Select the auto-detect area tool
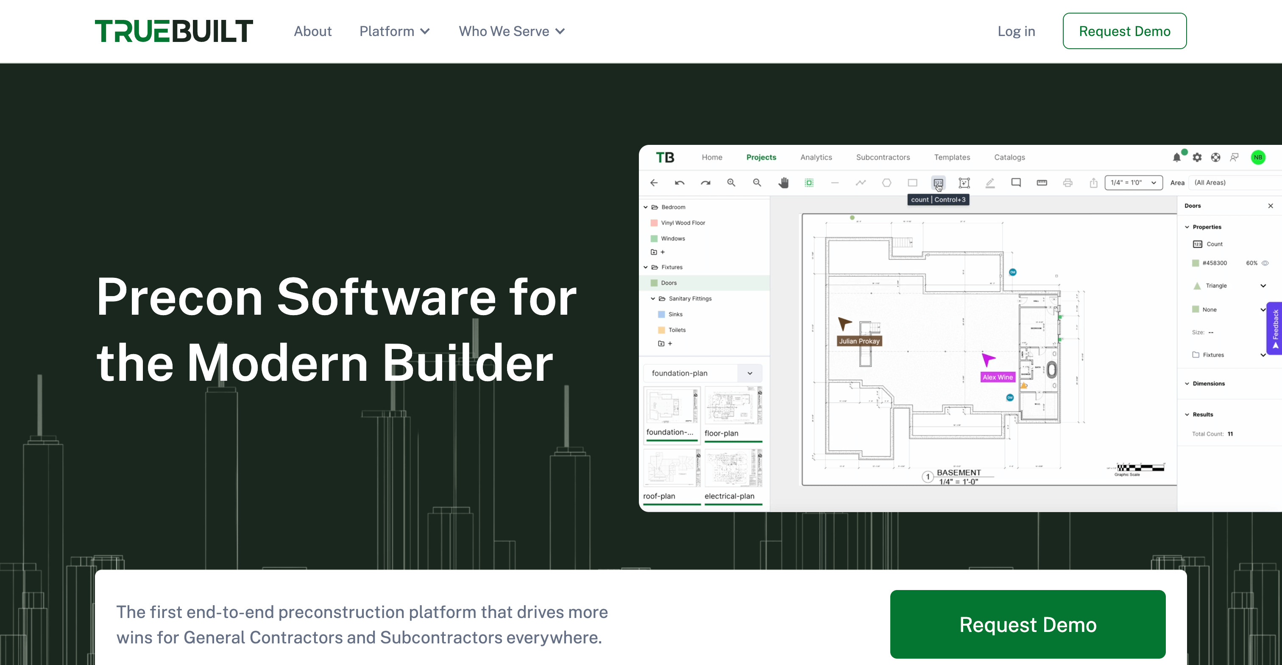Screen dimensions: 1282x665 (x=964, y=183)
